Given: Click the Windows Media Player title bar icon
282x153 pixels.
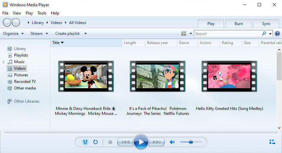Looking at the screenshot, I should pyautogui.click(x=5, y=5).
